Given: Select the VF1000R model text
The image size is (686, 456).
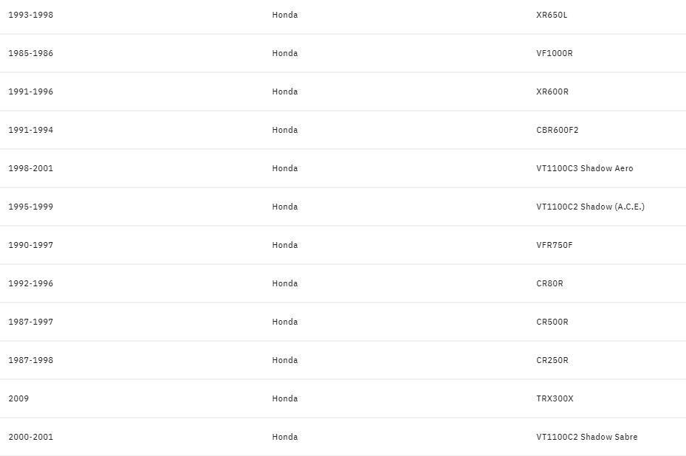Looking at the screenshot, I should [x=554, y=53].
